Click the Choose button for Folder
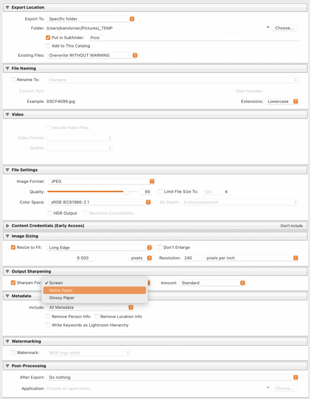310x399 pixels. pyautogui.click(x=284, y=28)
